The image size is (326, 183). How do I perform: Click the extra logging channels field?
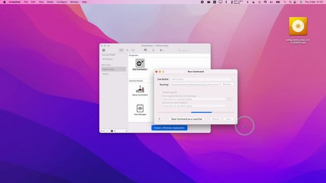[x=194, y=99]
